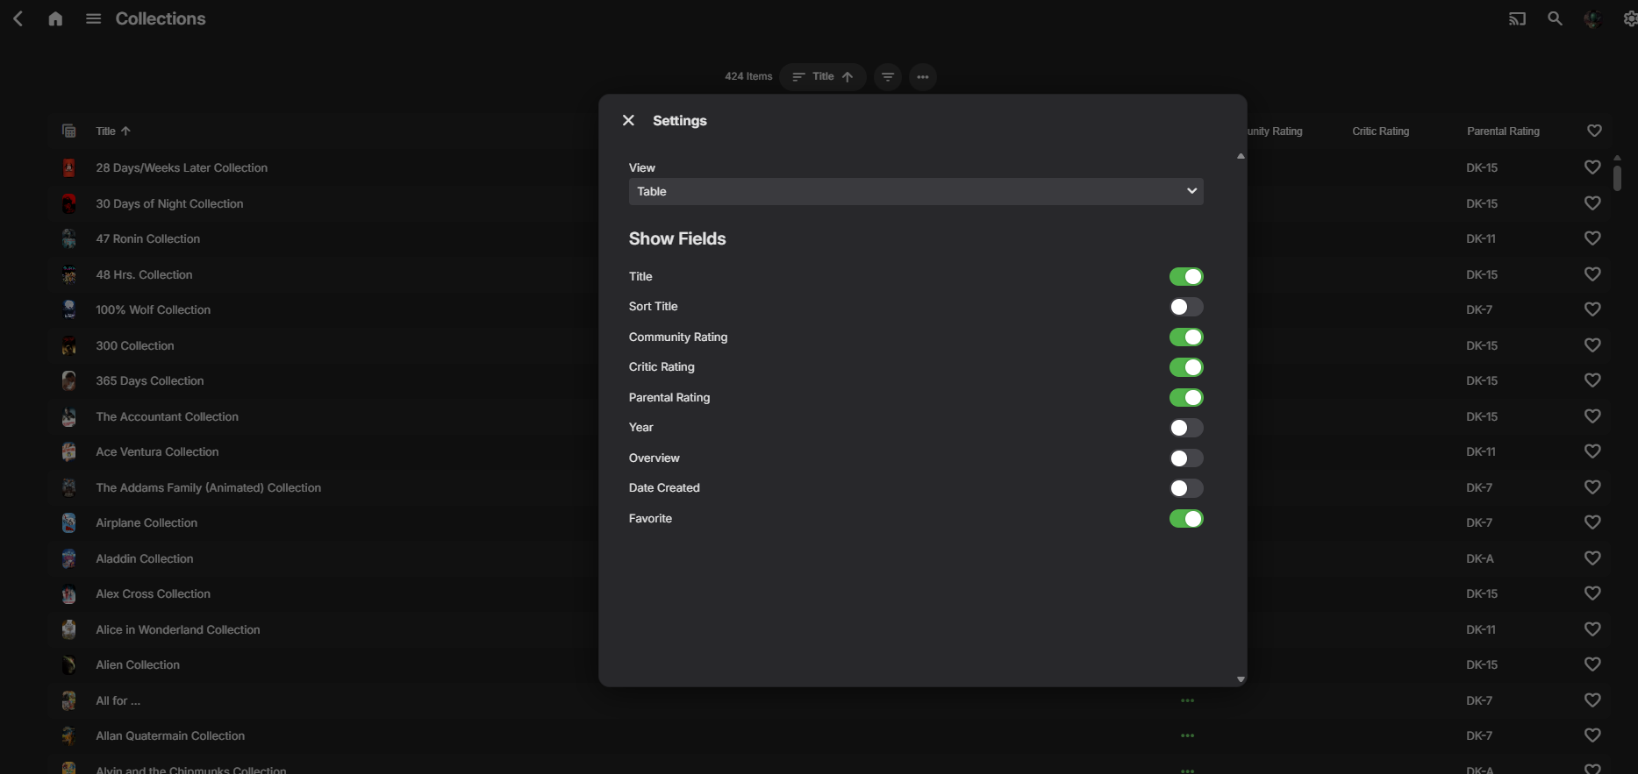Close the Settings dialog
Image resolution: width=1638 pixels, height=774 pixels.
coord(628,121)
